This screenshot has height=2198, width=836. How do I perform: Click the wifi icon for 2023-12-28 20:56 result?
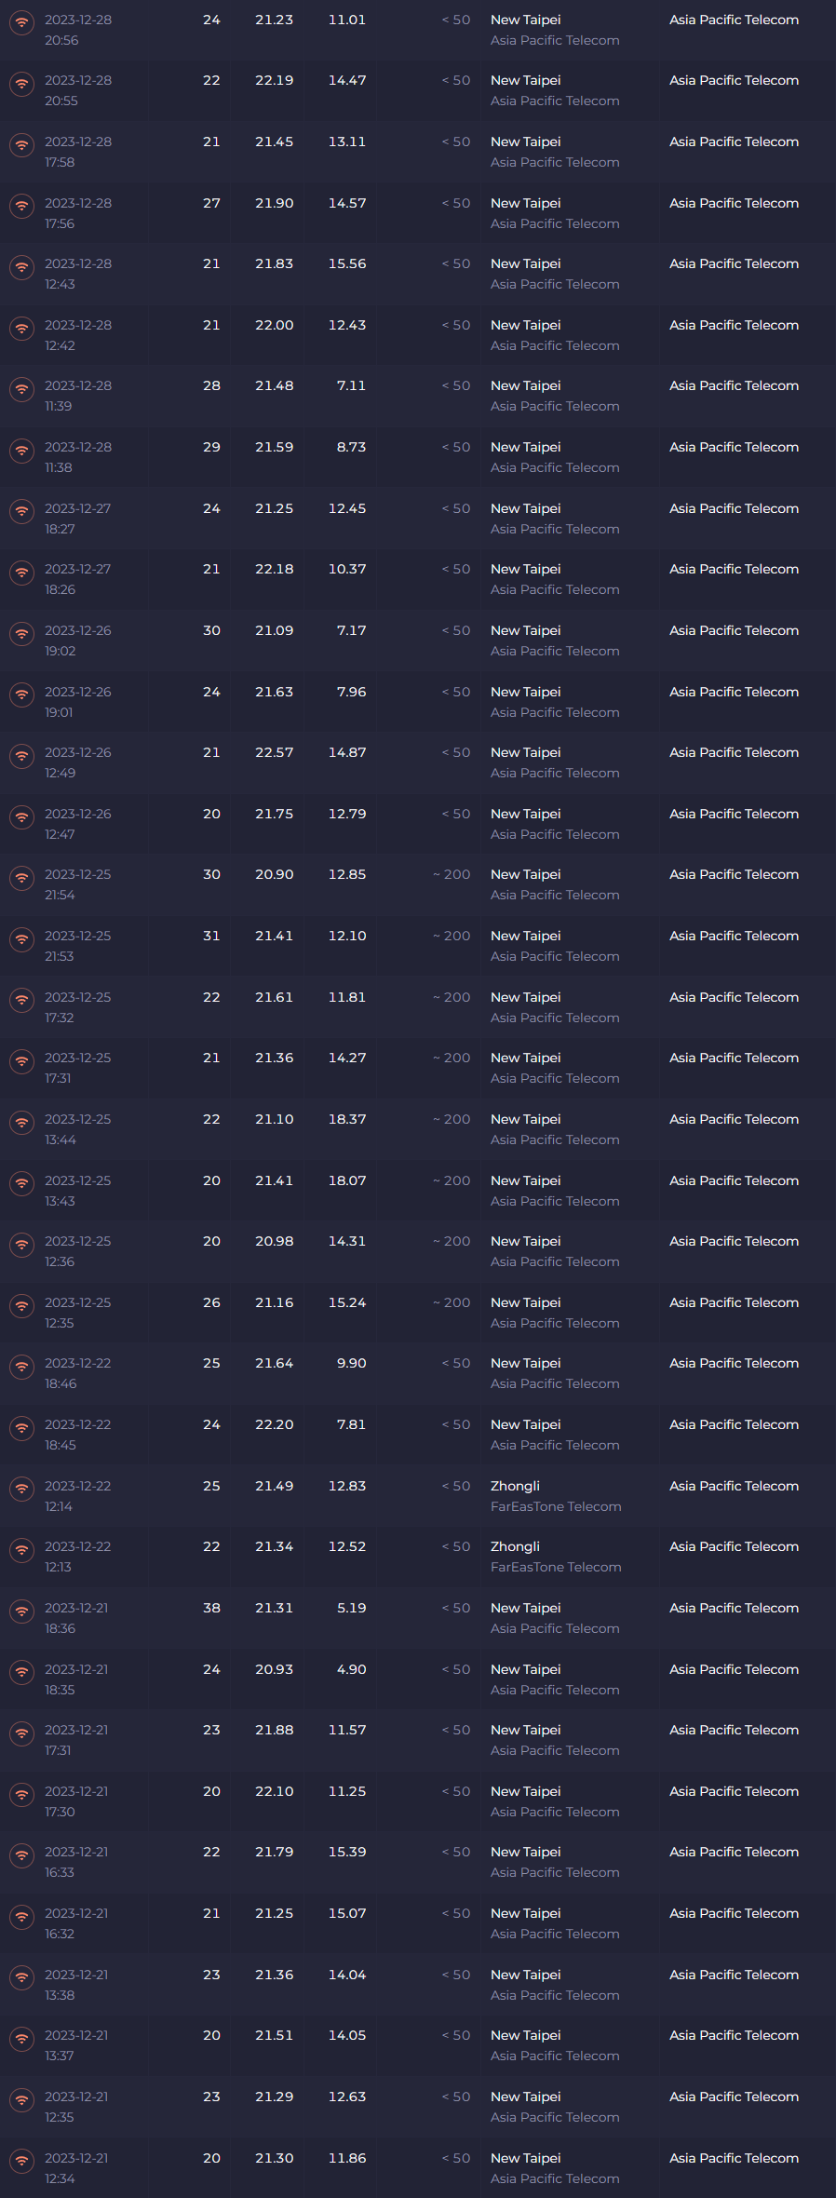pos(21,22)
